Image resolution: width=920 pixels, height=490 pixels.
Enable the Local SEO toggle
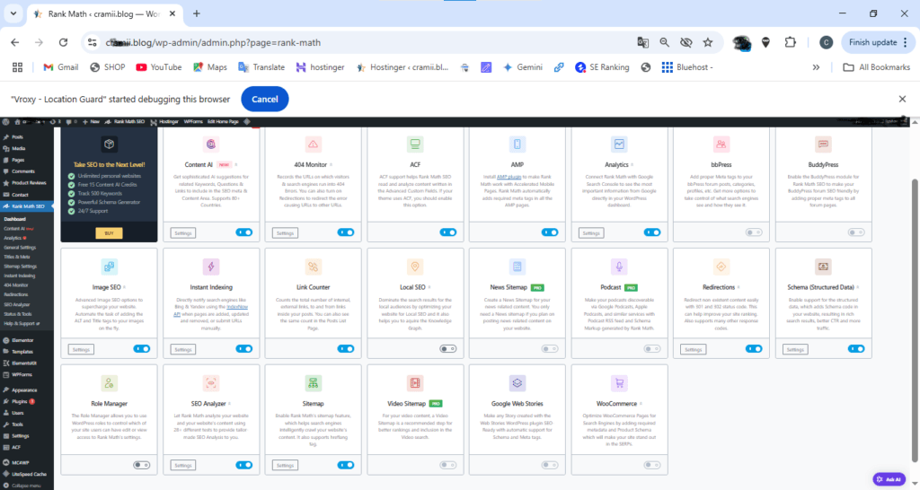447,349
